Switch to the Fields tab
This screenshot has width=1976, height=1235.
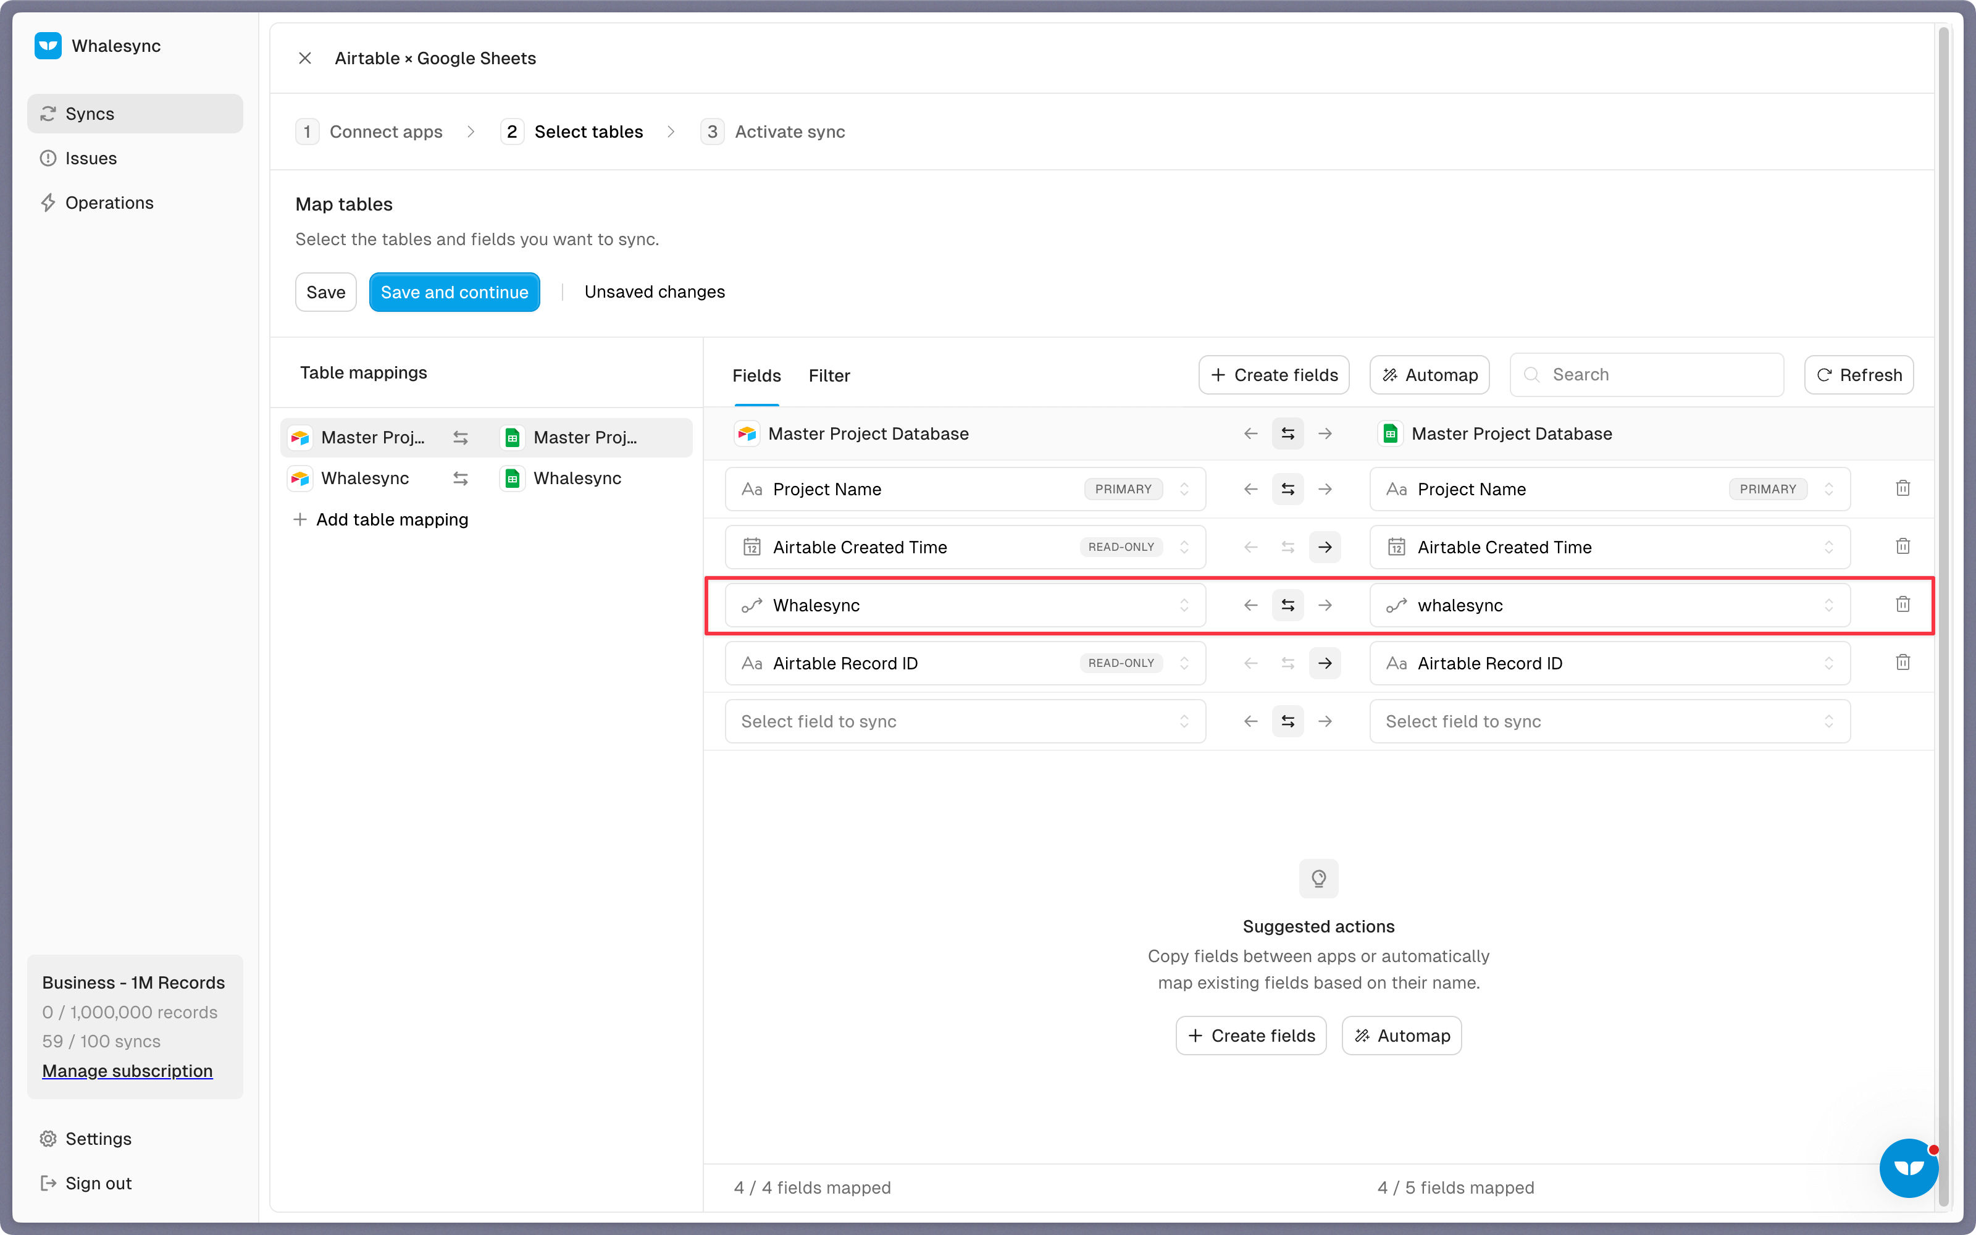pos(756,375)
